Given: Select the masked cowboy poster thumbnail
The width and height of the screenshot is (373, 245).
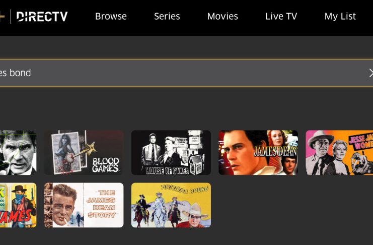Looking at the screenshot, I should point(18,205).
